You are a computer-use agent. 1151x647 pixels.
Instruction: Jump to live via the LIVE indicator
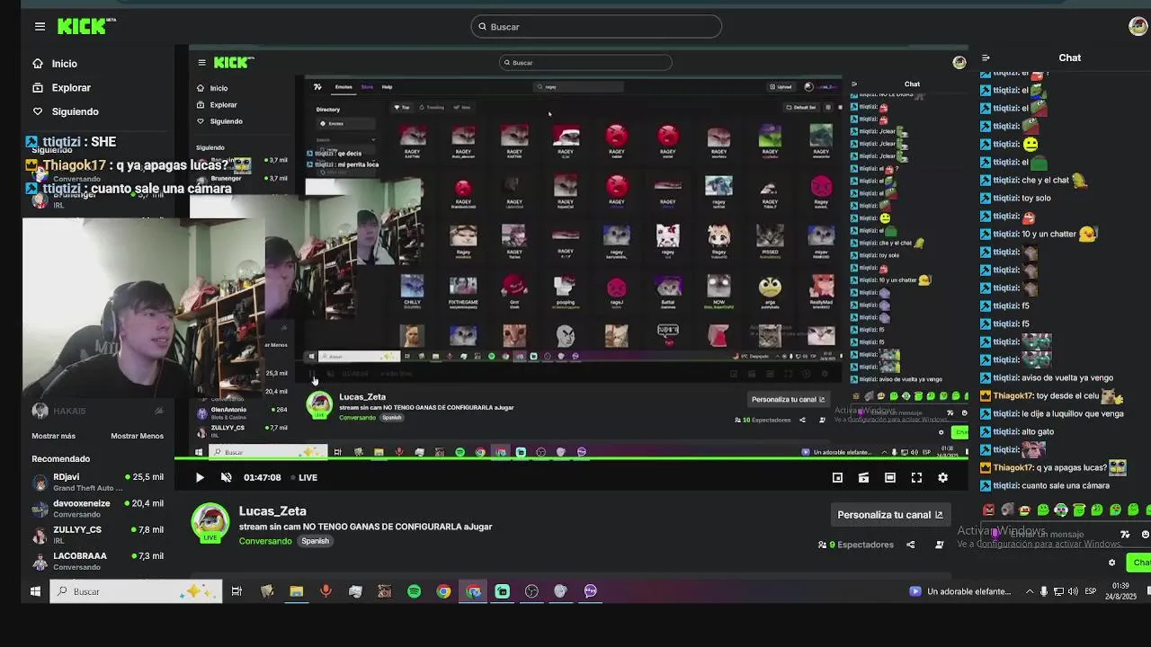tap(304, 478)
